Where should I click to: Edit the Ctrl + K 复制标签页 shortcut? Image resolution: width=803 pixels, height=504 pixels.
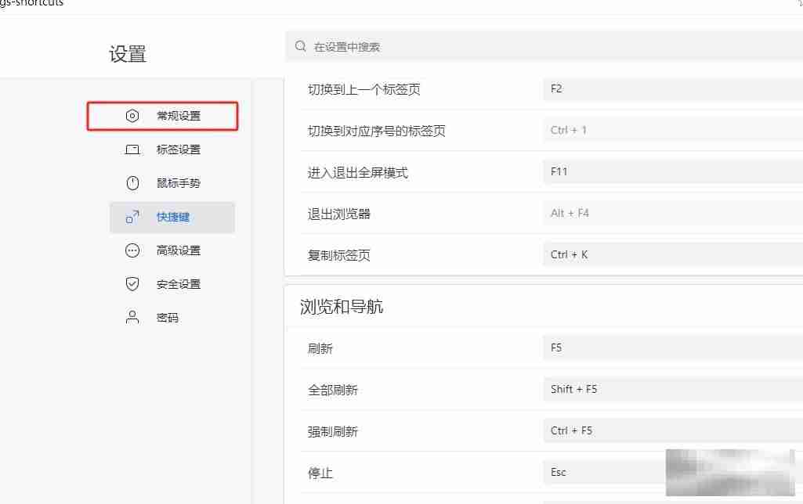(x=673, y=255)
